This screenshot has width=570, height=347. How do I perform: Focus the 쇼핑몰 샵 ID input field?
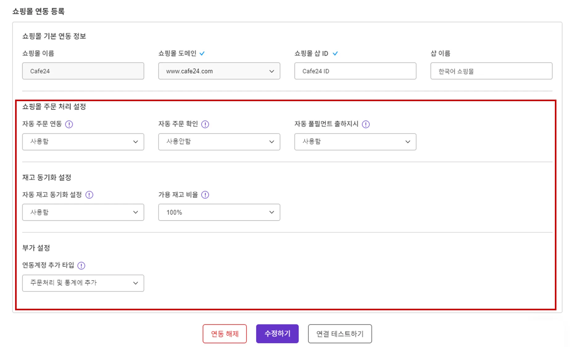[x=355, y=71]
